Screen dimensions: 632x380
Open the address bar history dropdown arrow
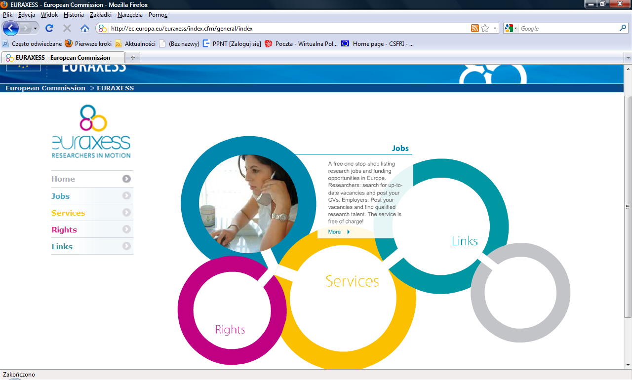click(x=495, y=29)
